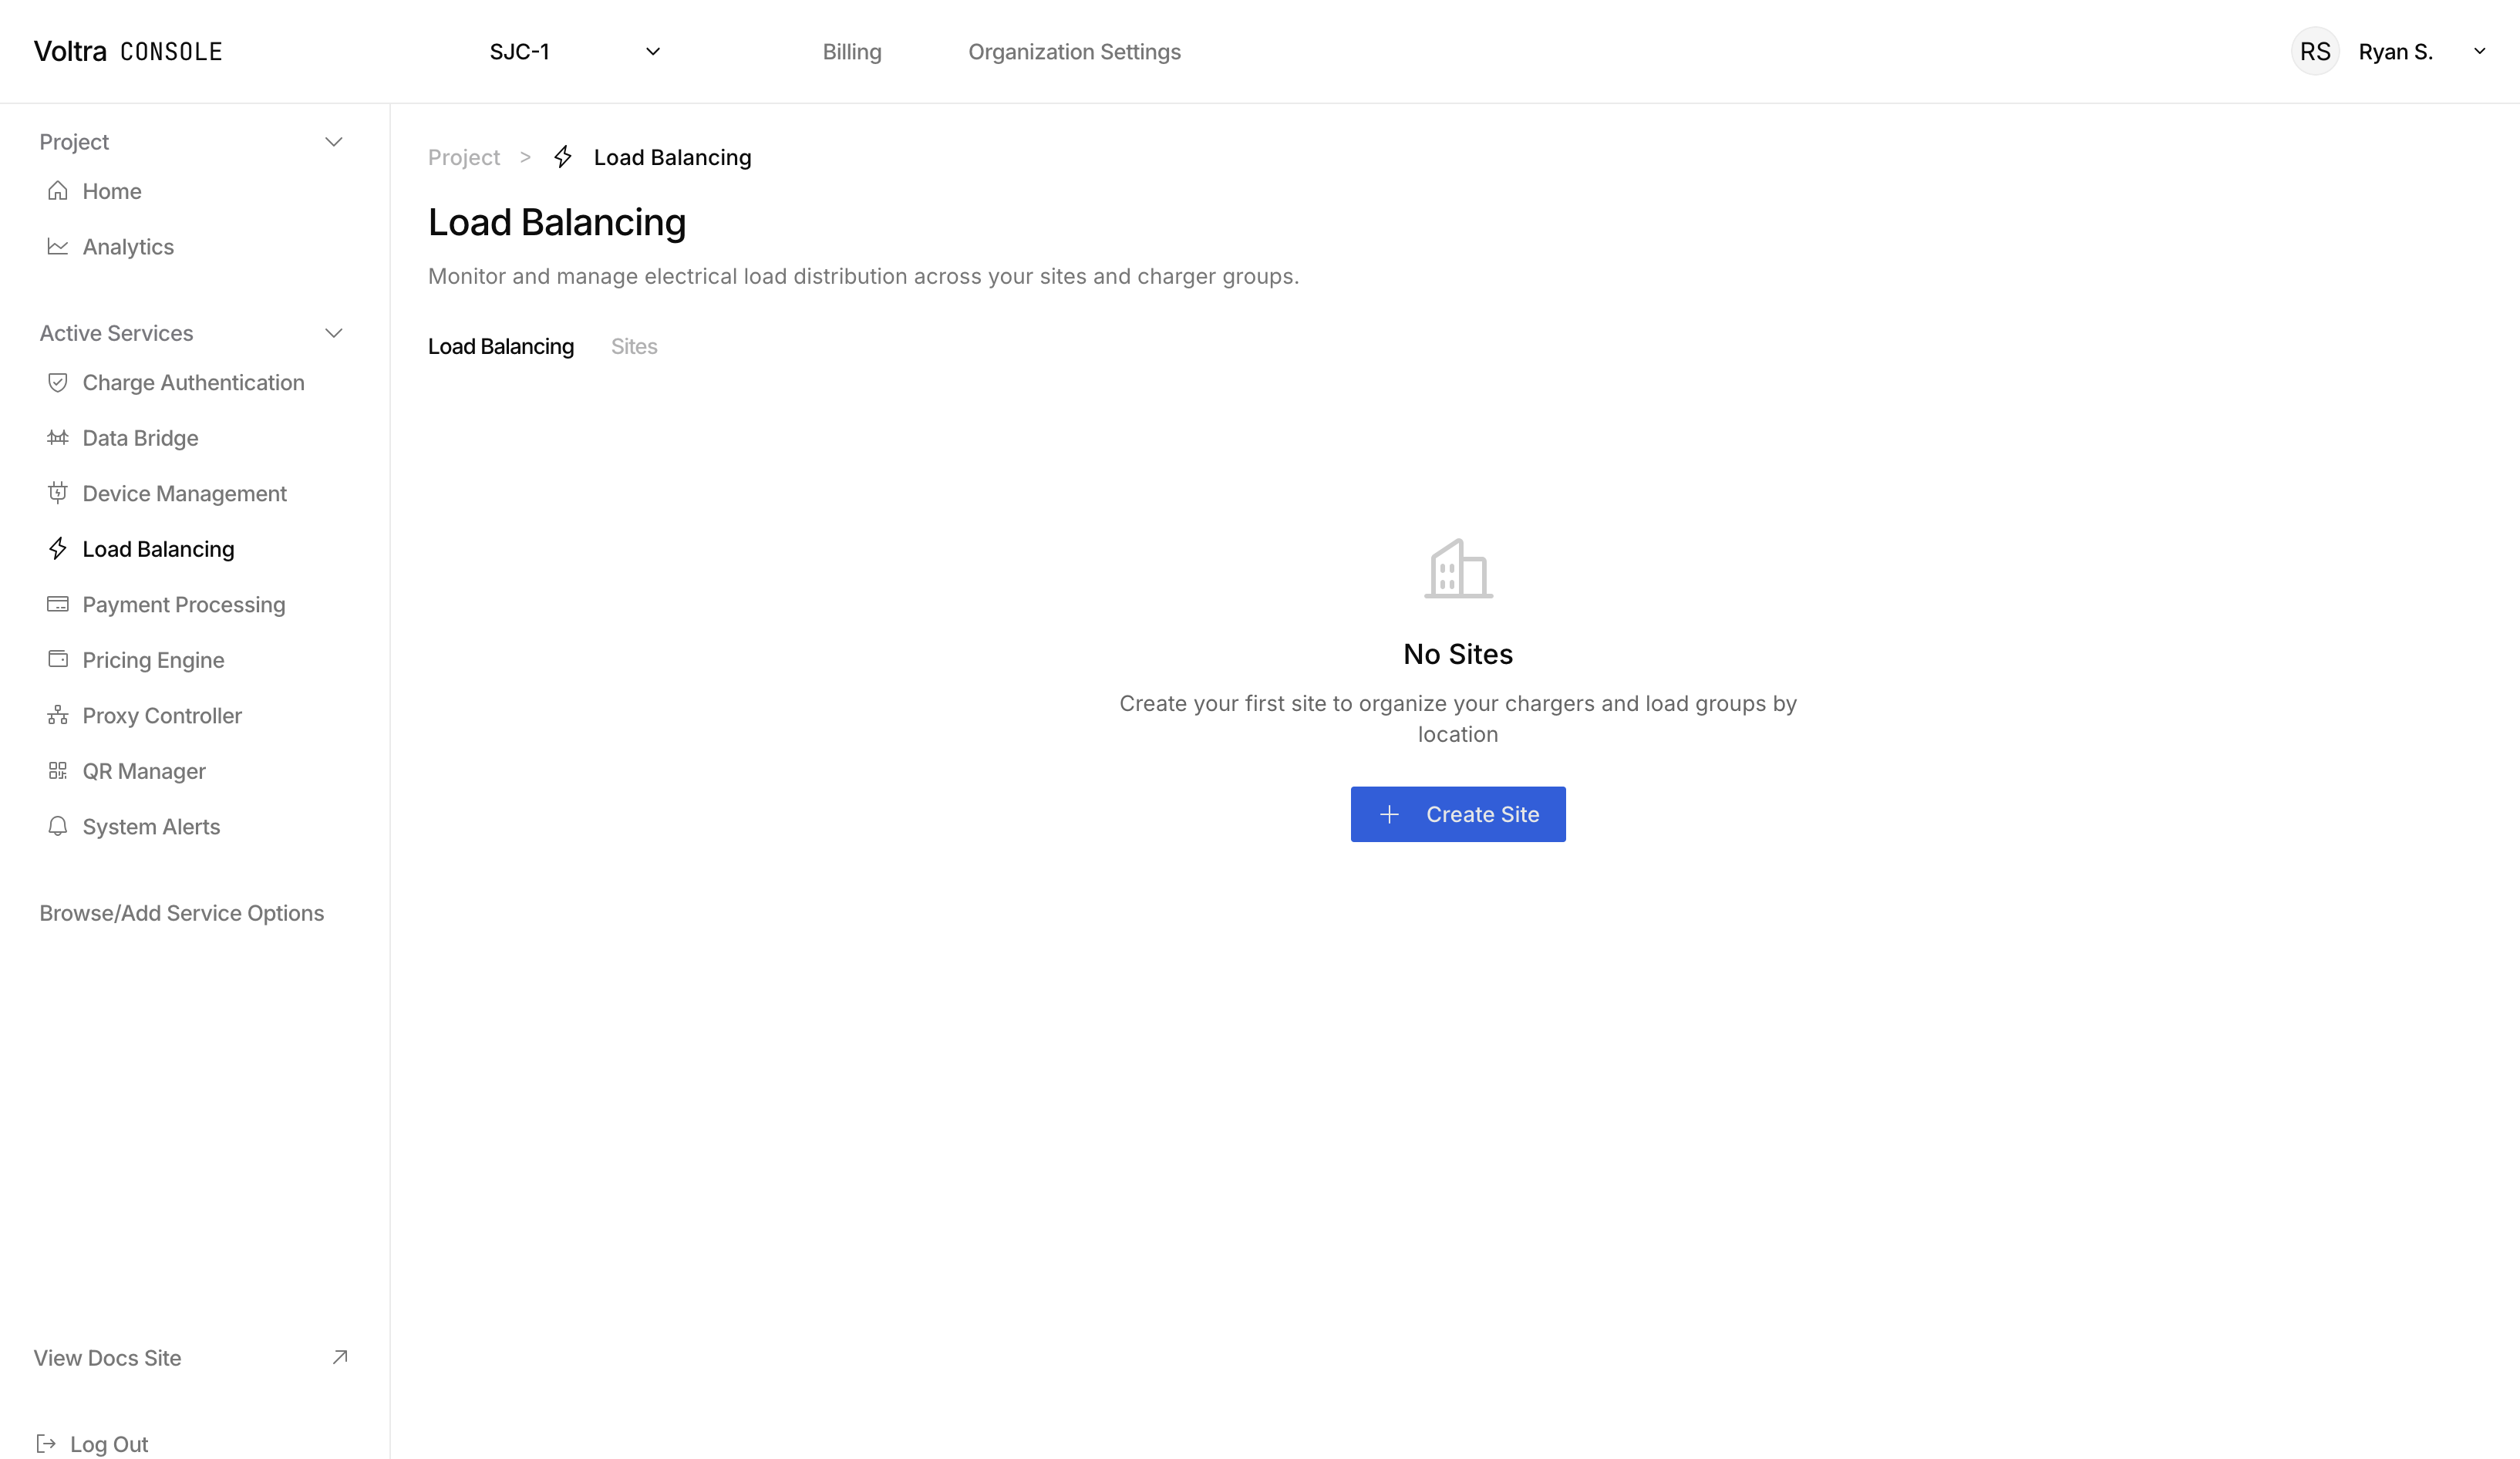Screen dimensions: 2520x1459
Task: Click Log Out at the sidebar bottom
Action: click(x=108, y=1443)
